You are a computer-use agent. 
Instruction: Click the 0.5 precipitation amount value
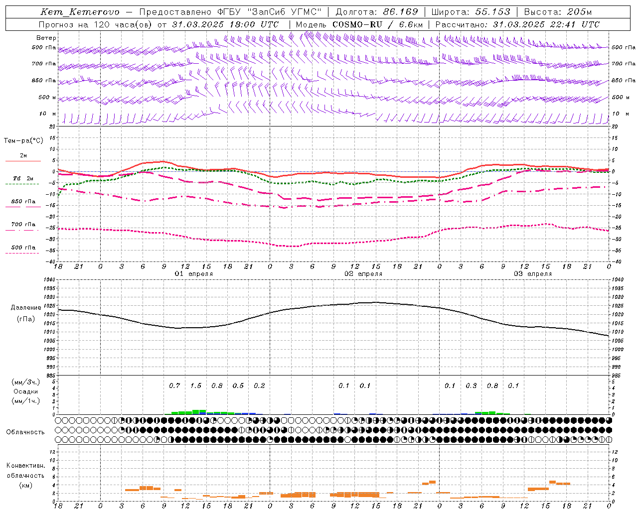tap(238, 386)
